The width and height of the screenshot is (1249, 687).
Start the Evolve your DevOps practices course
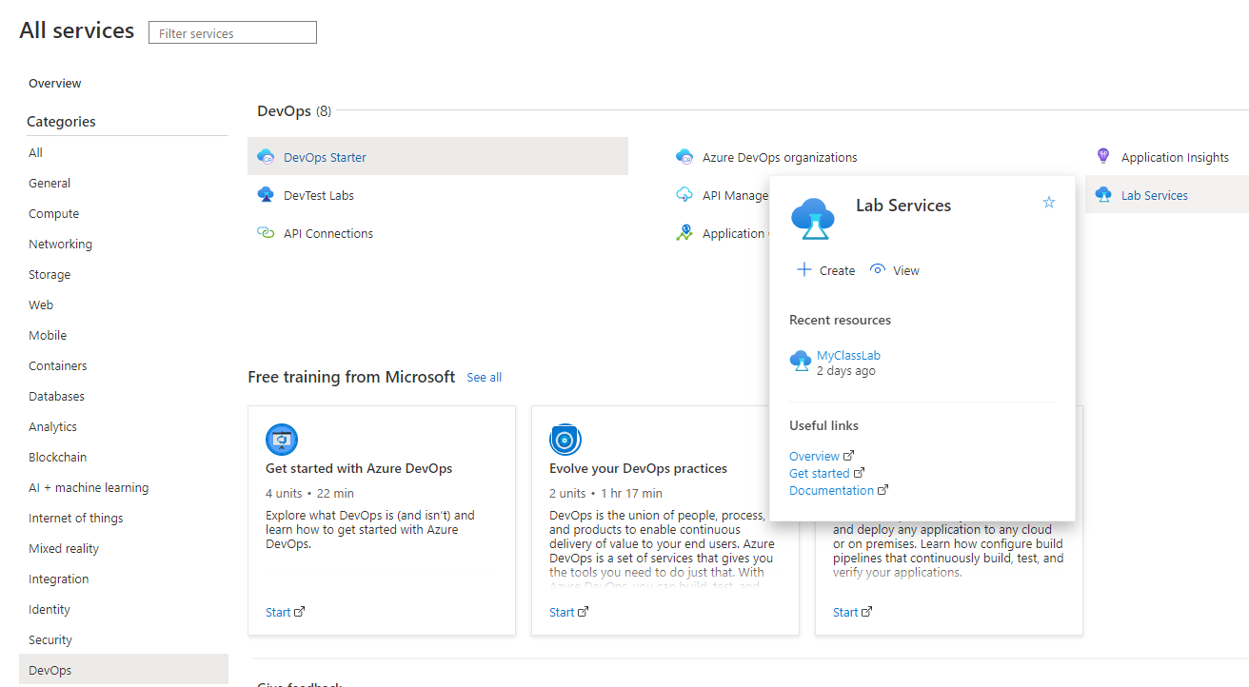[563, 611]
